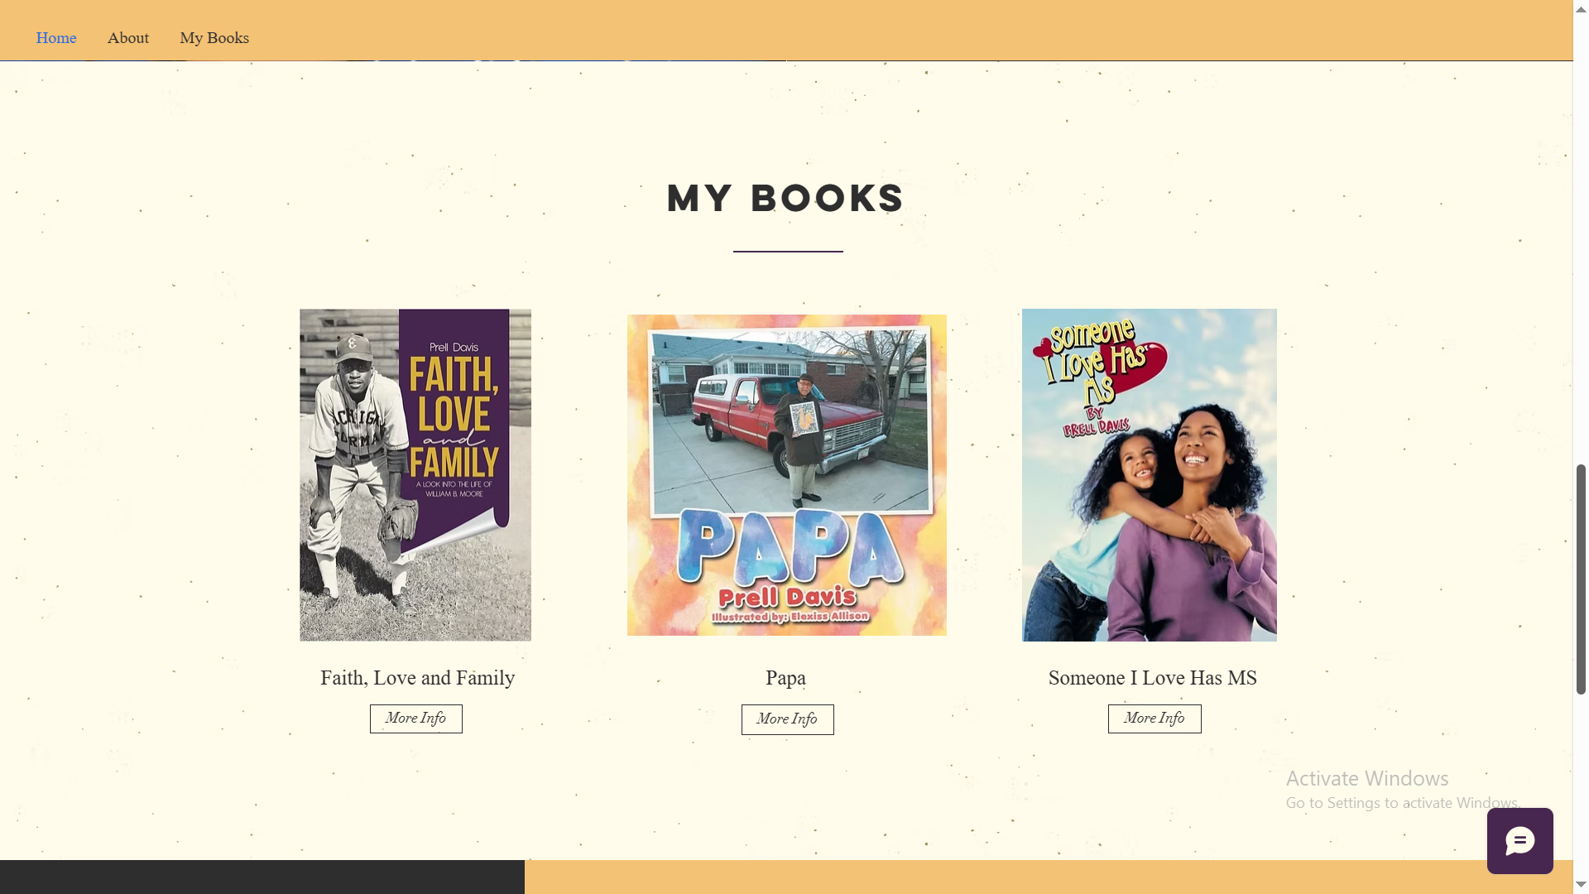
Task: Click the MY BOOKS section heading
Action: [x=785, y=198]
